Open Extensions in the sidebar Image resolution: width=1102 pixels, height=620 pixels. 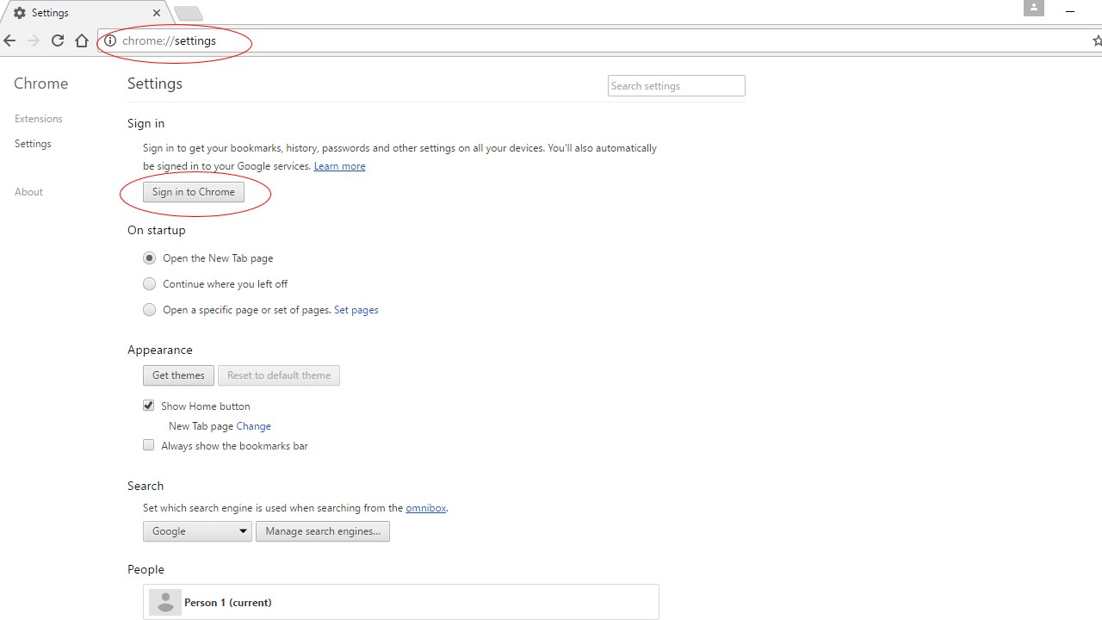click(39, 119)
